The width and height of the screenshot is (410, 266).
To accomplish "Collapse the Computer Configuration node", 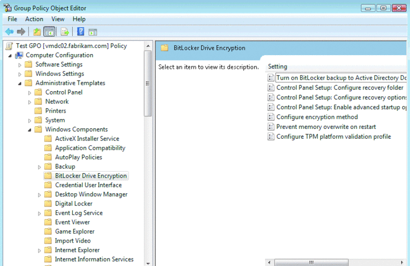I will click(x=10, y=56).
